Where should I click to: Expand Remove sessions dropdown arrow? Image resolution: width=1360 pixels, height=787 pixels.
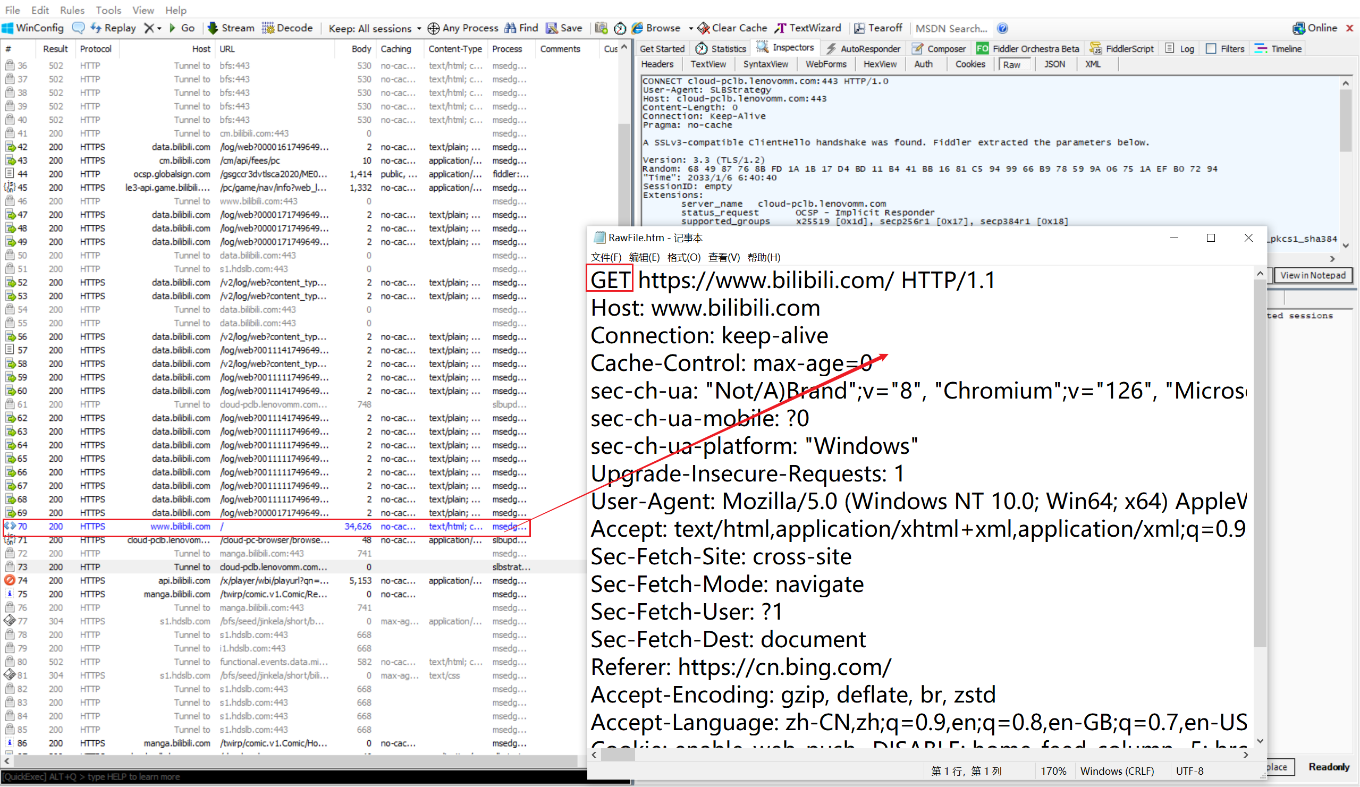pos(159,28)
